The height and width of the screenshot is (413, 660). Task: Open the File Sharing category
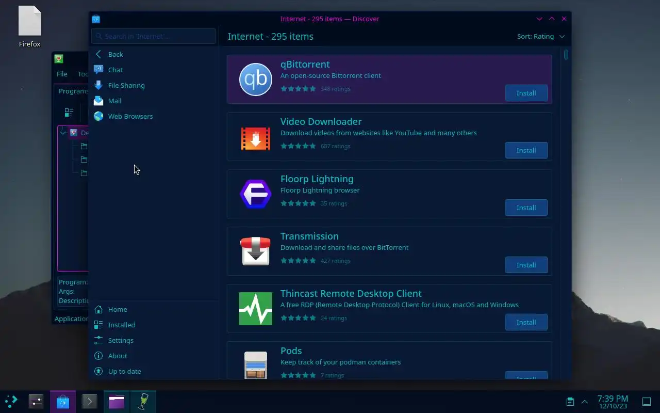154,85
